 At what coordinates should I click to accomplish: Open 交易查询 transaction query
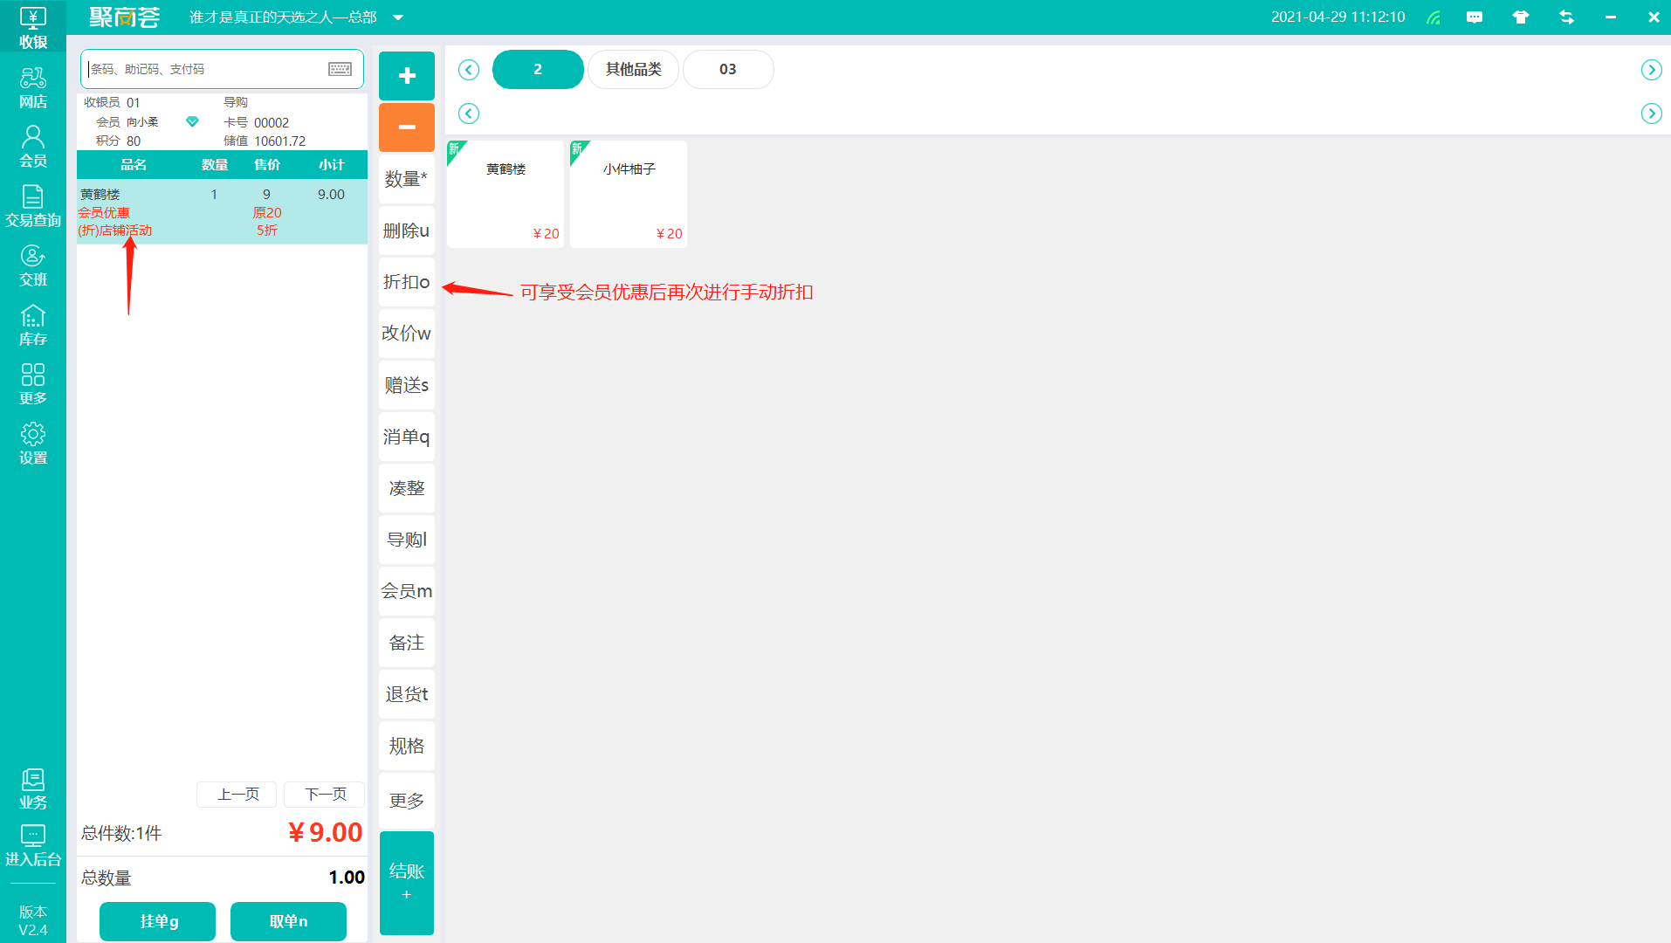[32, 206]
